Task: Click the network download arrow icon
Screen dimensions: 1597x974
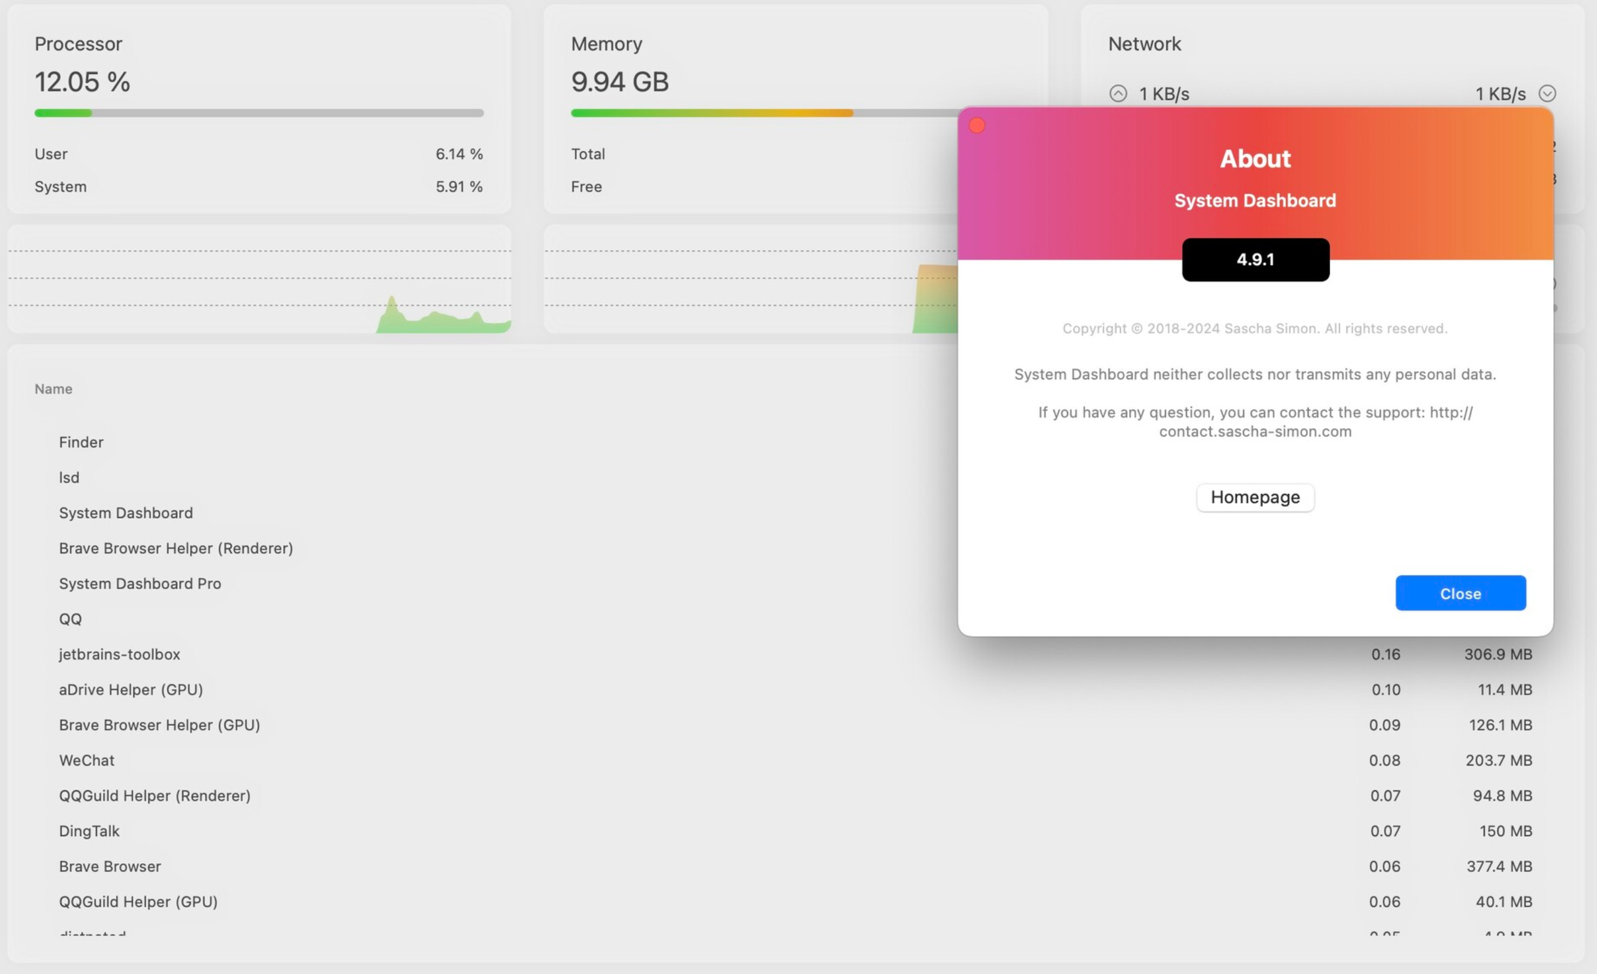Action: click(1547, 94)
